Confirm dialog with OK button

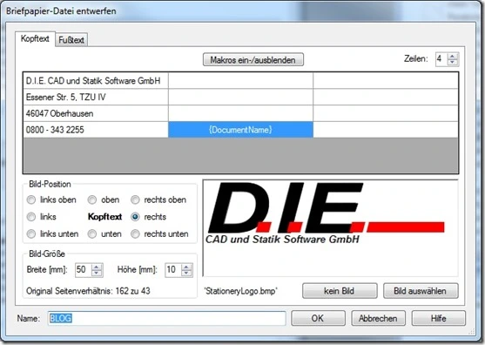pos(318,318)
